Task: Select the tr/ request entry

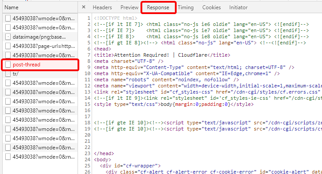Action: (40, 74)
